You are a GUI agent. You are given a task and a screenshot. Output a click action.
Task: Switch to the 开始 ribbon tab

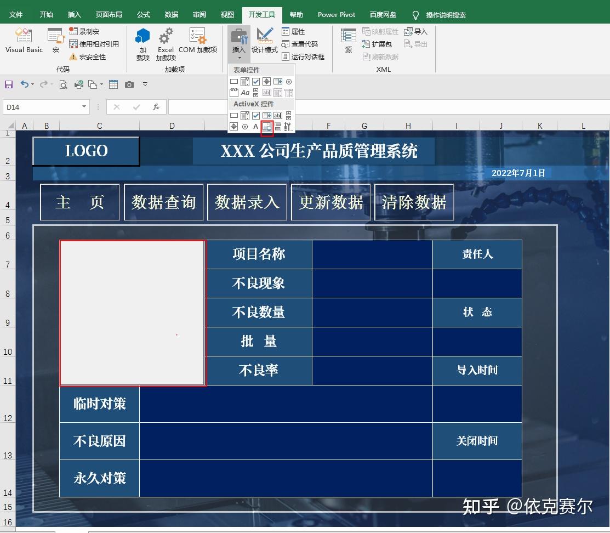(46, 14)
